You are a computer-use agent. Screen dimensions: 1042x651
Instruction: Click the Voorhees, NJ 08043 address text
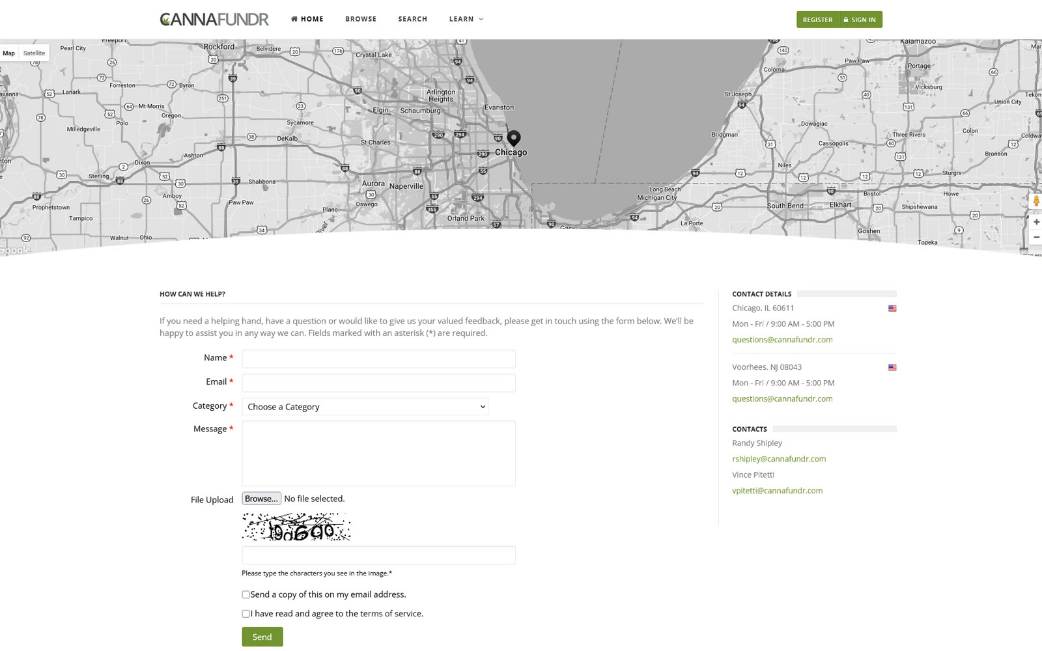[x=767, y=367]
